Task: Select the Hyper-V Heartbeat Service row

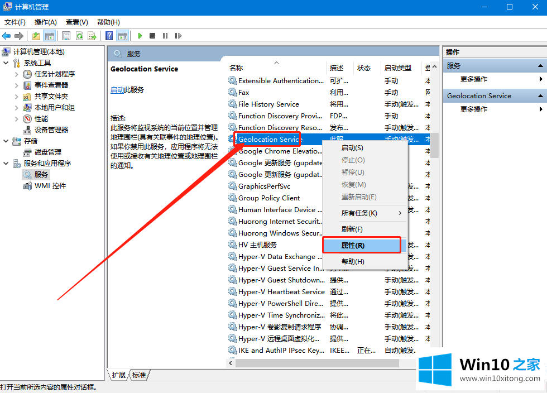Action: (x=329, y=292)
